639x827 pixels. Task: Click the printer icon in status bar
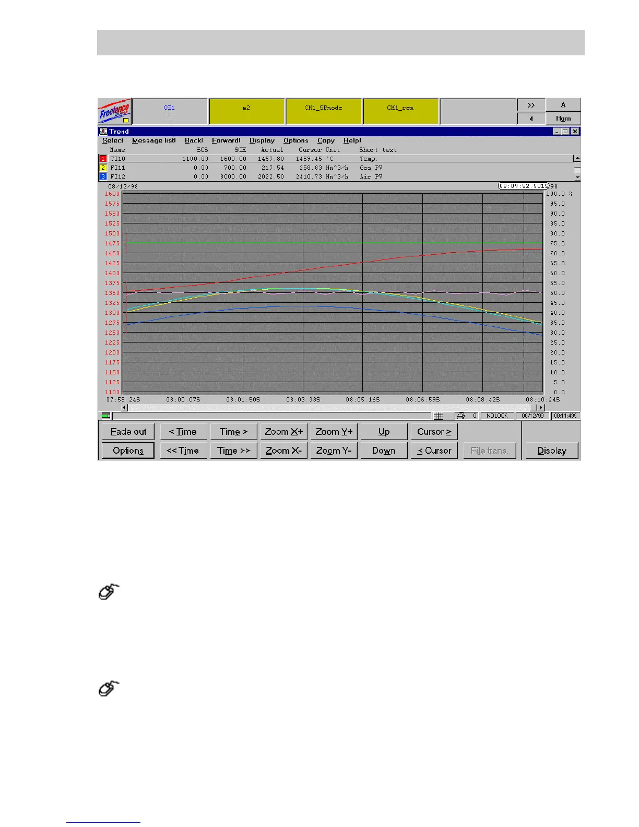(x=460, y=416)
